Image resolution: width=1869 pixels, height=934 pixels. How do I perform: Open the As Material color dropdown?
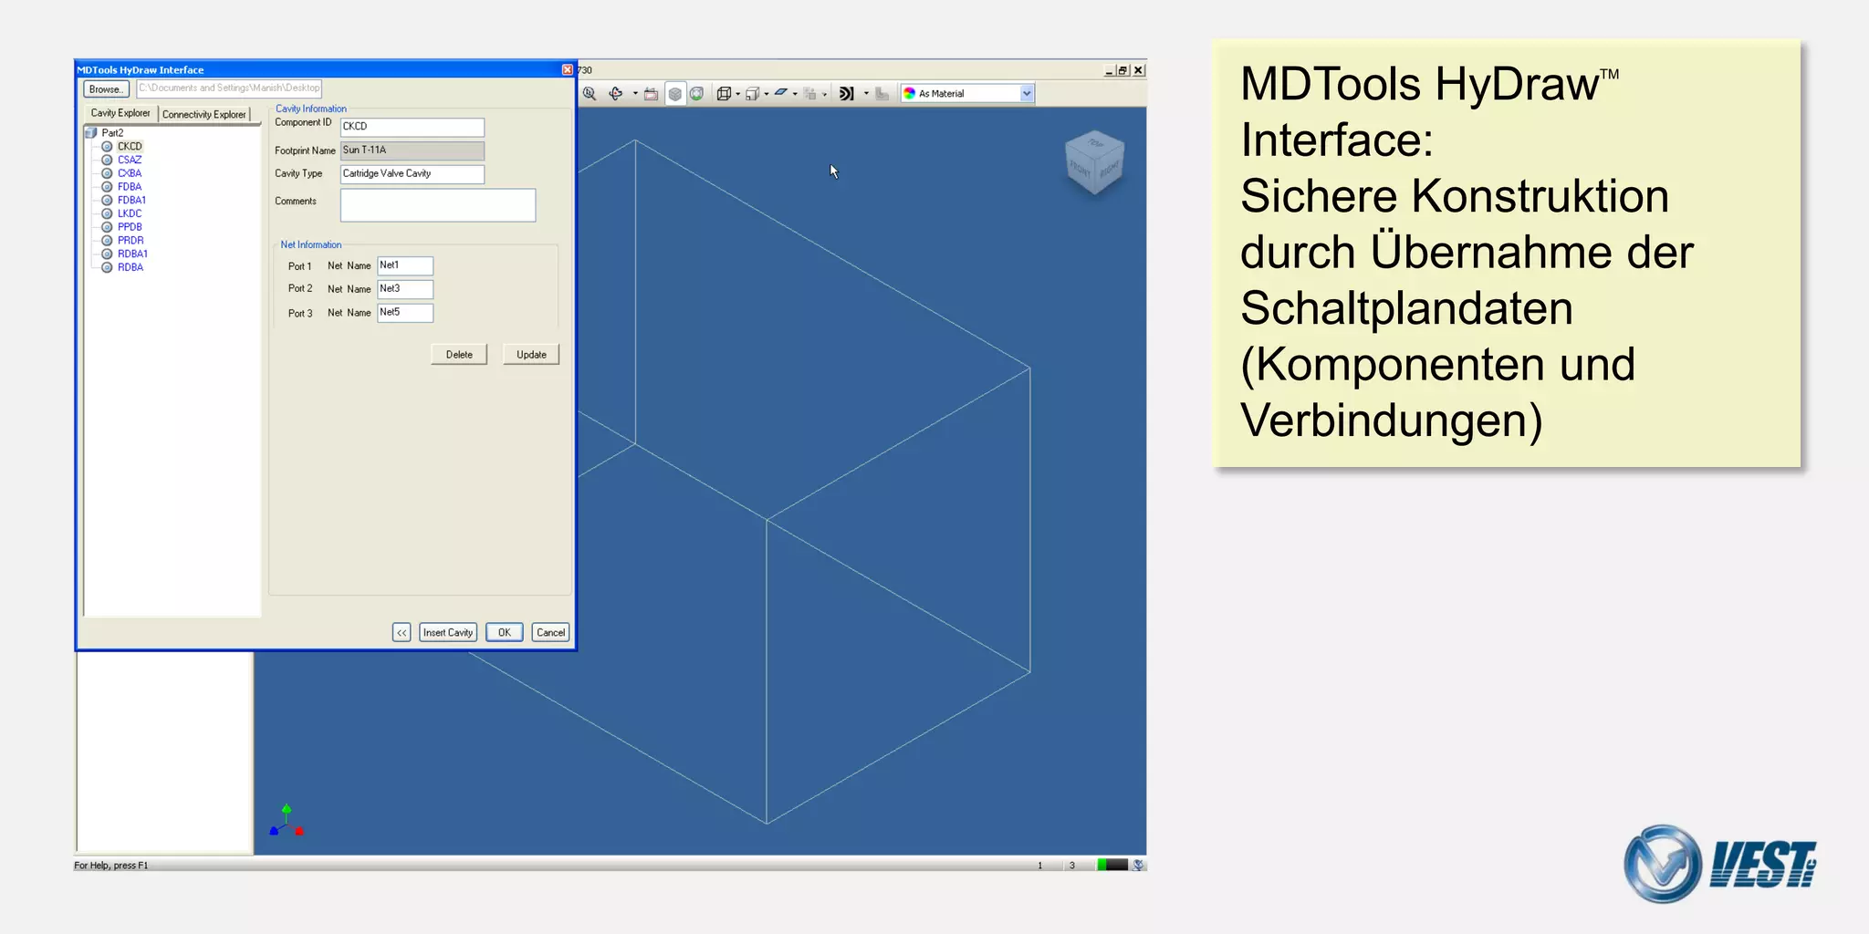[1027, 94]
